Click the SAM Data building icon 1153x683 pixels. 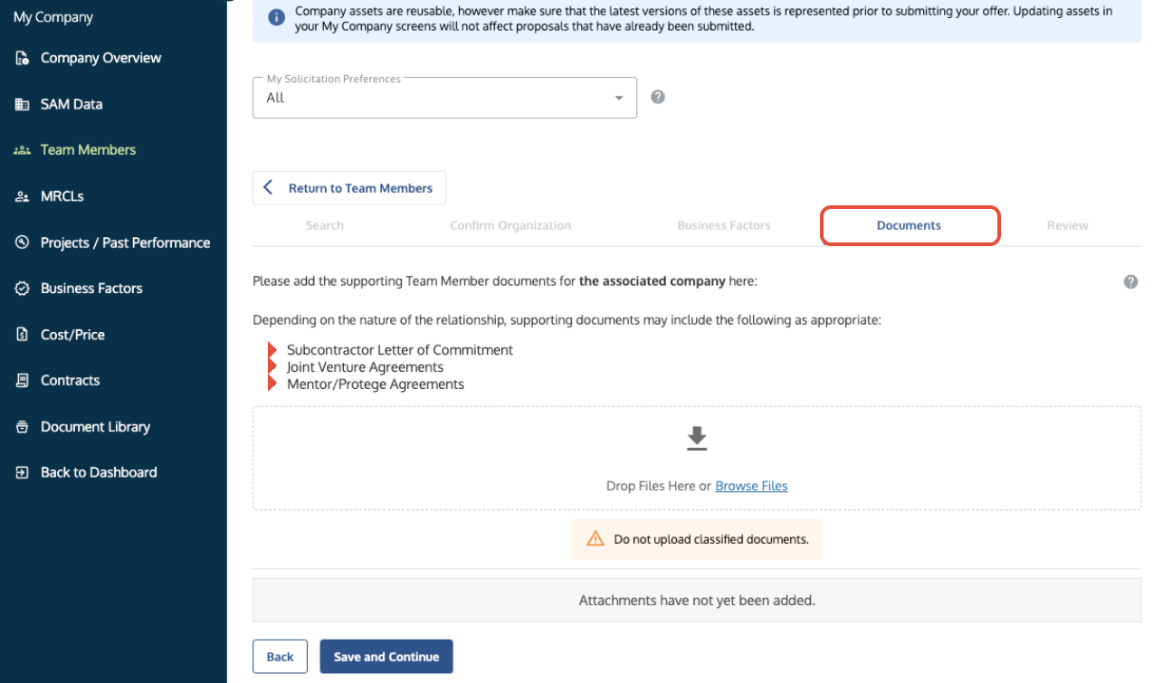[x=23, y=104]
